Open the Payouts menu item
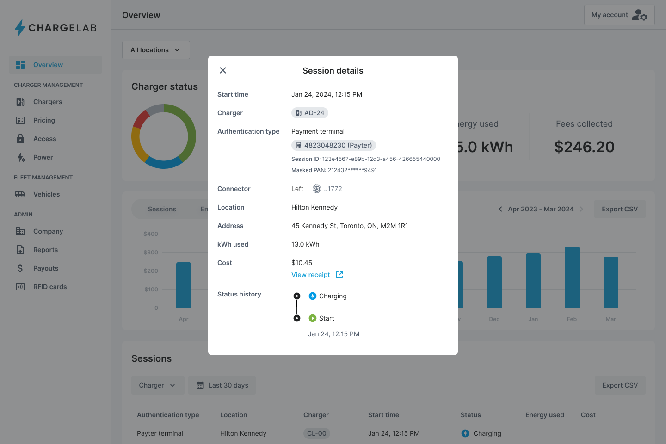Screen dimensions: 666x444 point(55,268)
